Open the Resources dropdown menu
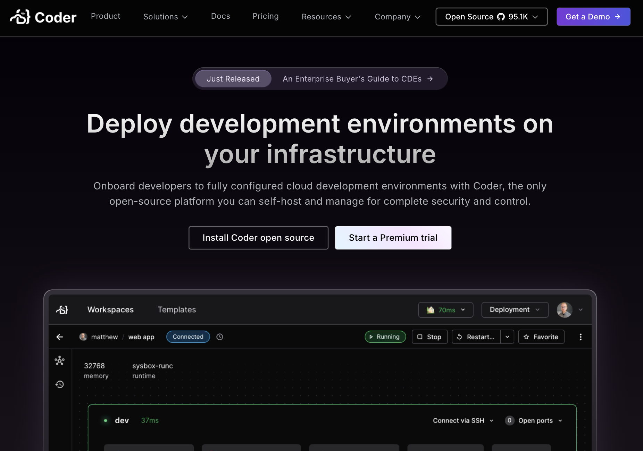Screen dimensions: 643x451 [x=326, y=17]
